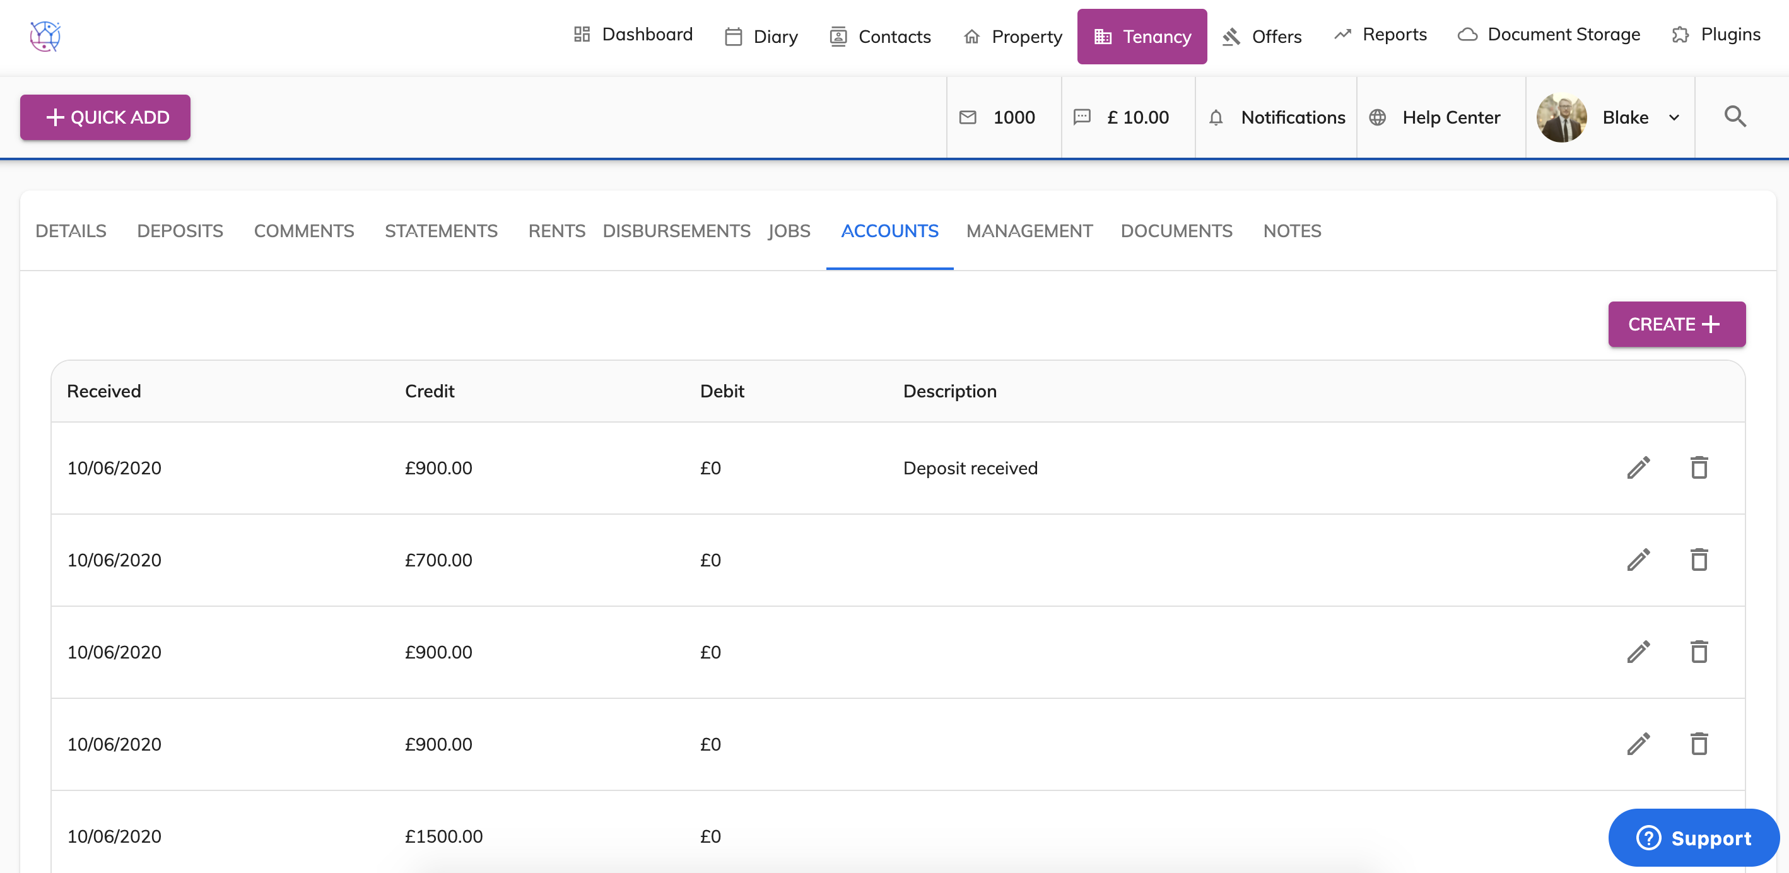Delete the Deposit received entry
This screenshot has width=1789, height=873.
click(x=1699, y=468)
